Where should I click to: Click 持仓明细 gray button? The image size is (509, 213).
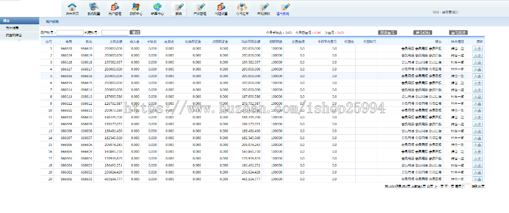click(422, 33)
